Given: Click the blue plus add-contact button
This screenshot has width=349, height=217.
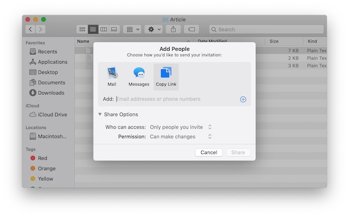Looking at the screenshot, I should click(243, 99).
